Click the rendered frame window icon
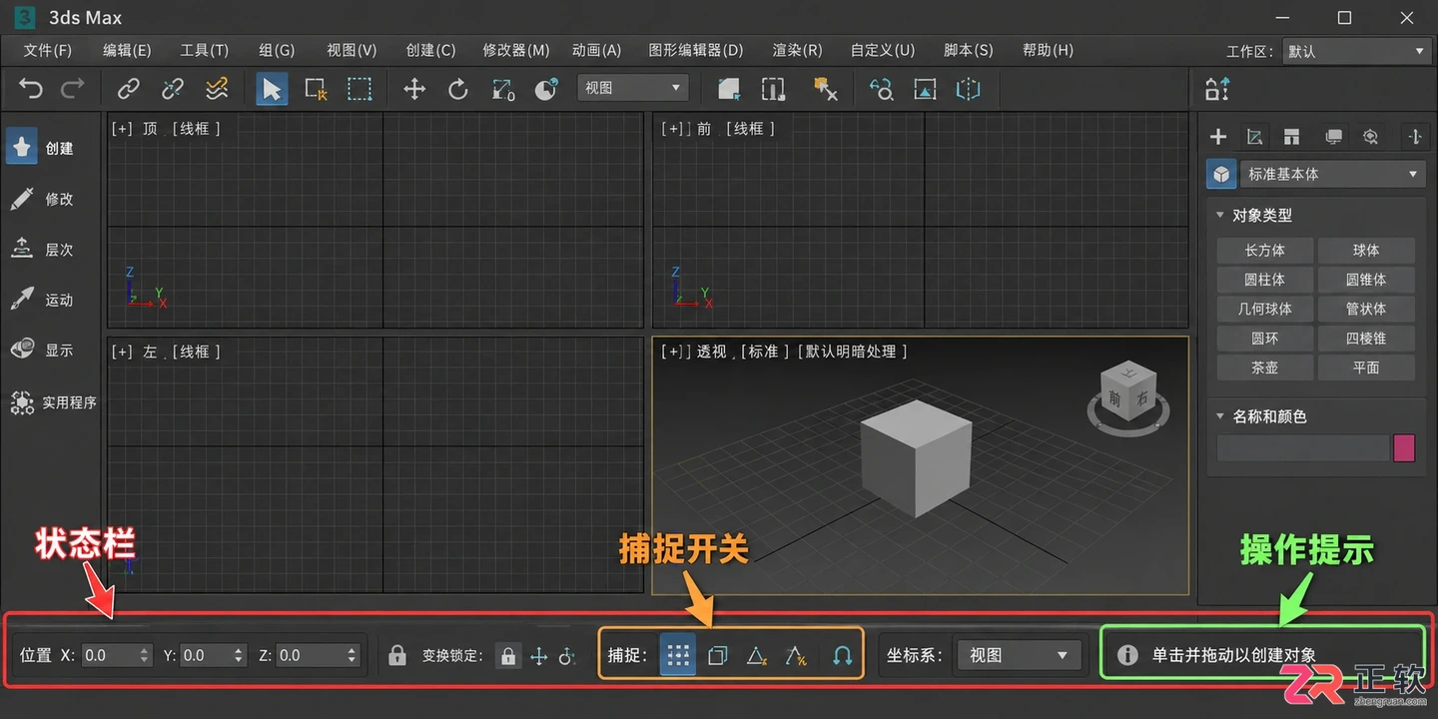 click(x=926, y=89)
